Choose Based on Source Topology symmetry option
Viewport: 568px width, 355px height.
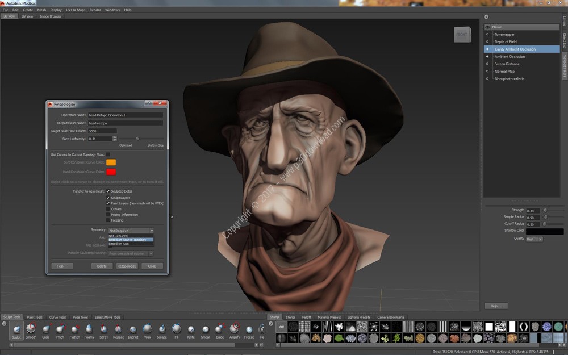(x=131, y=240)
